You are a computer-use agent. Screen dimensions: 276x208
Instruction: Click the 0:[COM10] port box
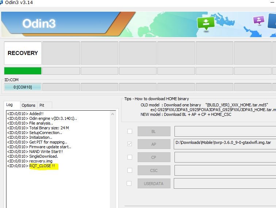tap(23, 87)
